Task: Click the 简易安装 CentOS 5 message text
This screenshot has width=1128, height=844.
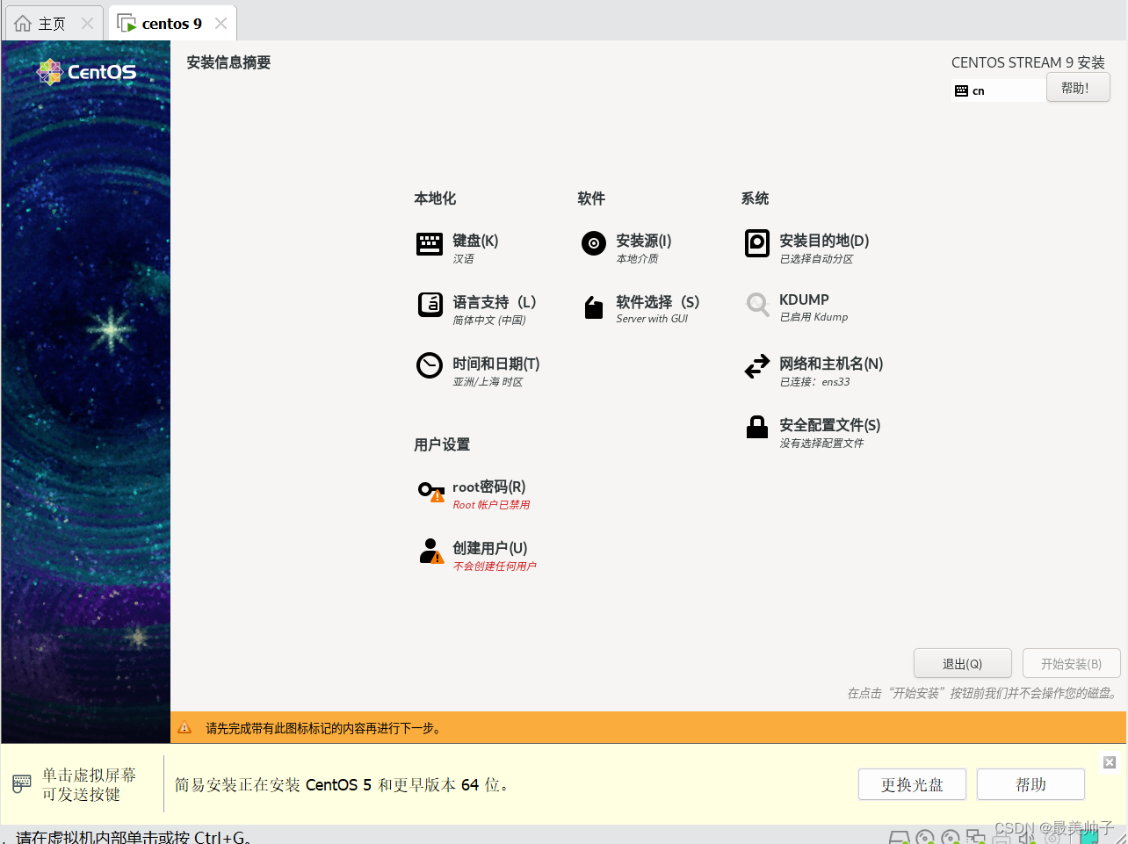Action: click(x=342, y=784)
